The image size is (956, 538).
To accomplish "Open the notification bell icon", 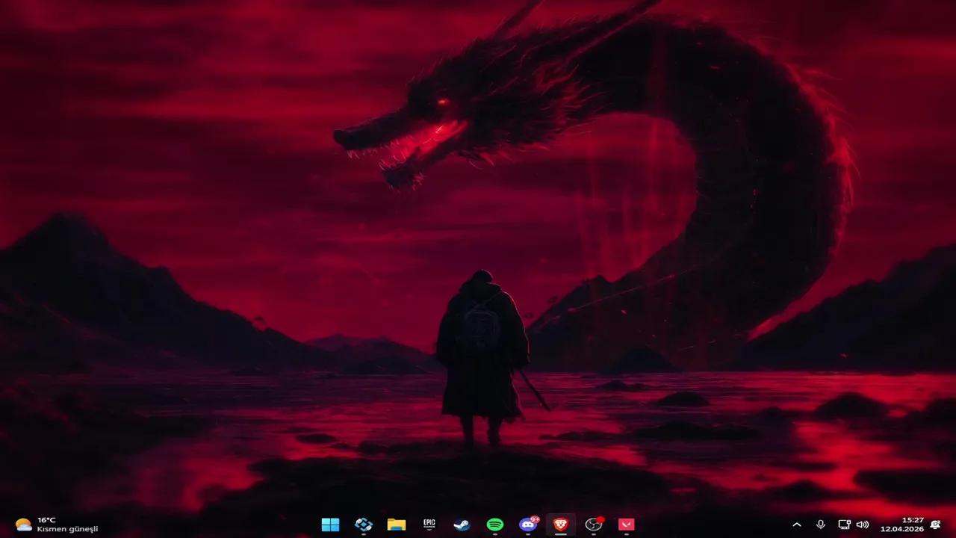I will pos(936,525).
